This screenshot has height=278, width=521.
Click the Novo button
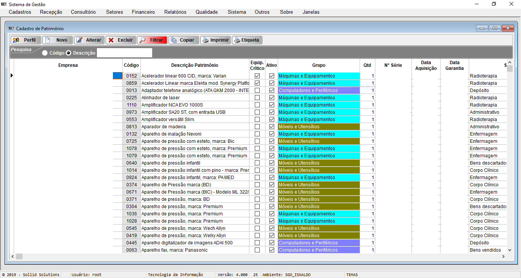tap(58, 40)
